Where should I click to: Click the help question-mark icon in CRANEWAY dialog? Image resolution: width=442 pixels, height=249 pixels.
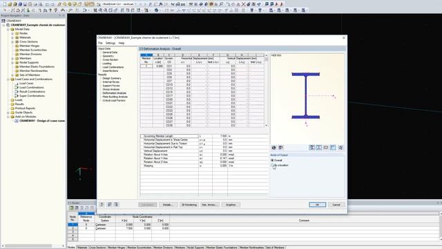(x=102, y=205)
